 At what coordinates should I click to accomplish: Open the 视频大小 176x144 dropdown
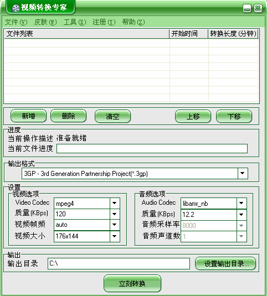coord(115,236)
